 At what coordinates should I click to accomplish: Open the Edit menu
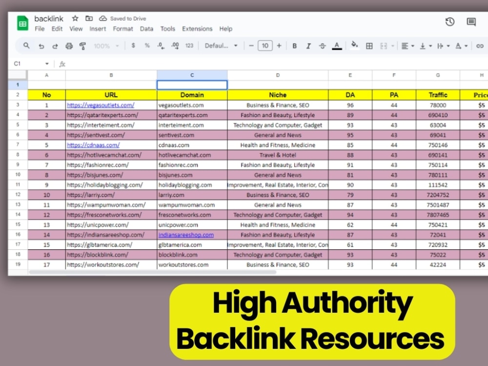point(57,29)
